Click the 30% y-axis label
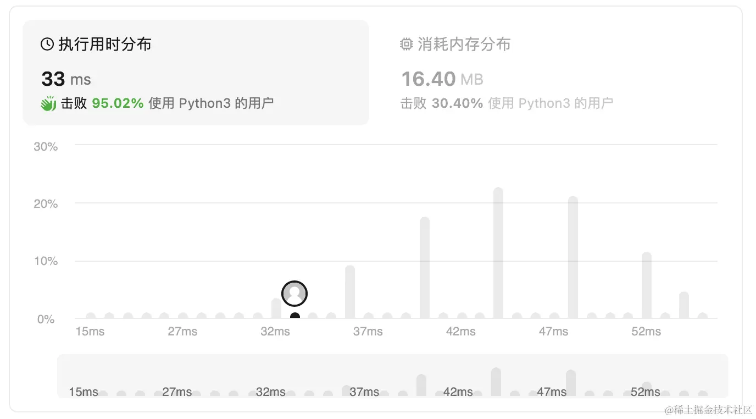This screenshot has height=419, width=756. coord(46,146)
